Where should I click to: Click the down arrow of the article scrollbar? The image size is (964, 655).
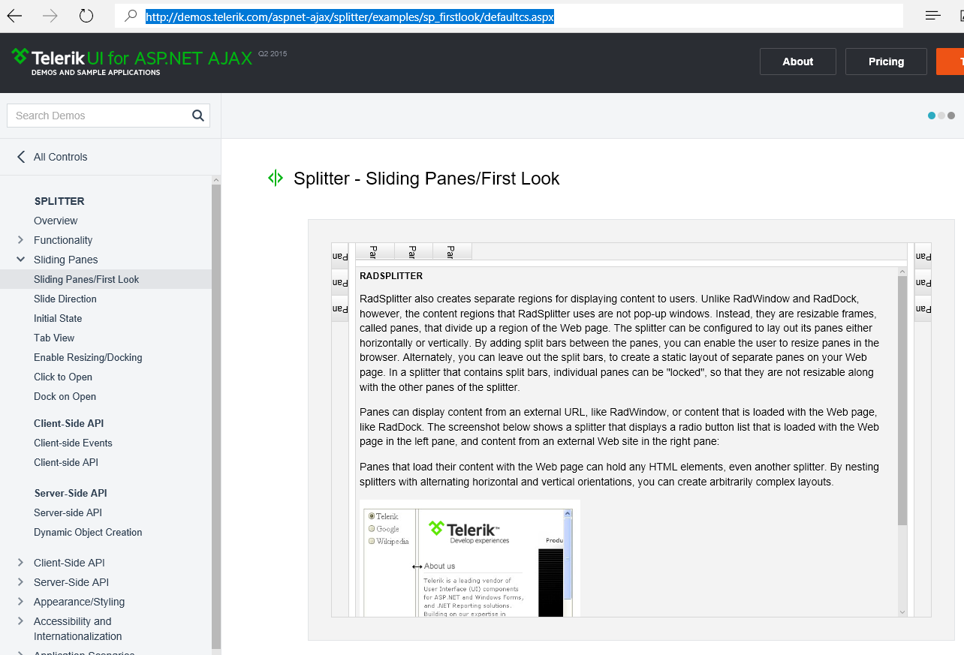tap(902, 612)
